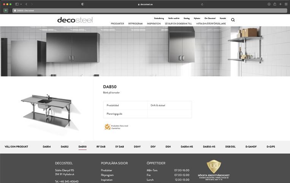Select the DSV product tab
This screenshot has width=290, height=183.
pos(153,147)
